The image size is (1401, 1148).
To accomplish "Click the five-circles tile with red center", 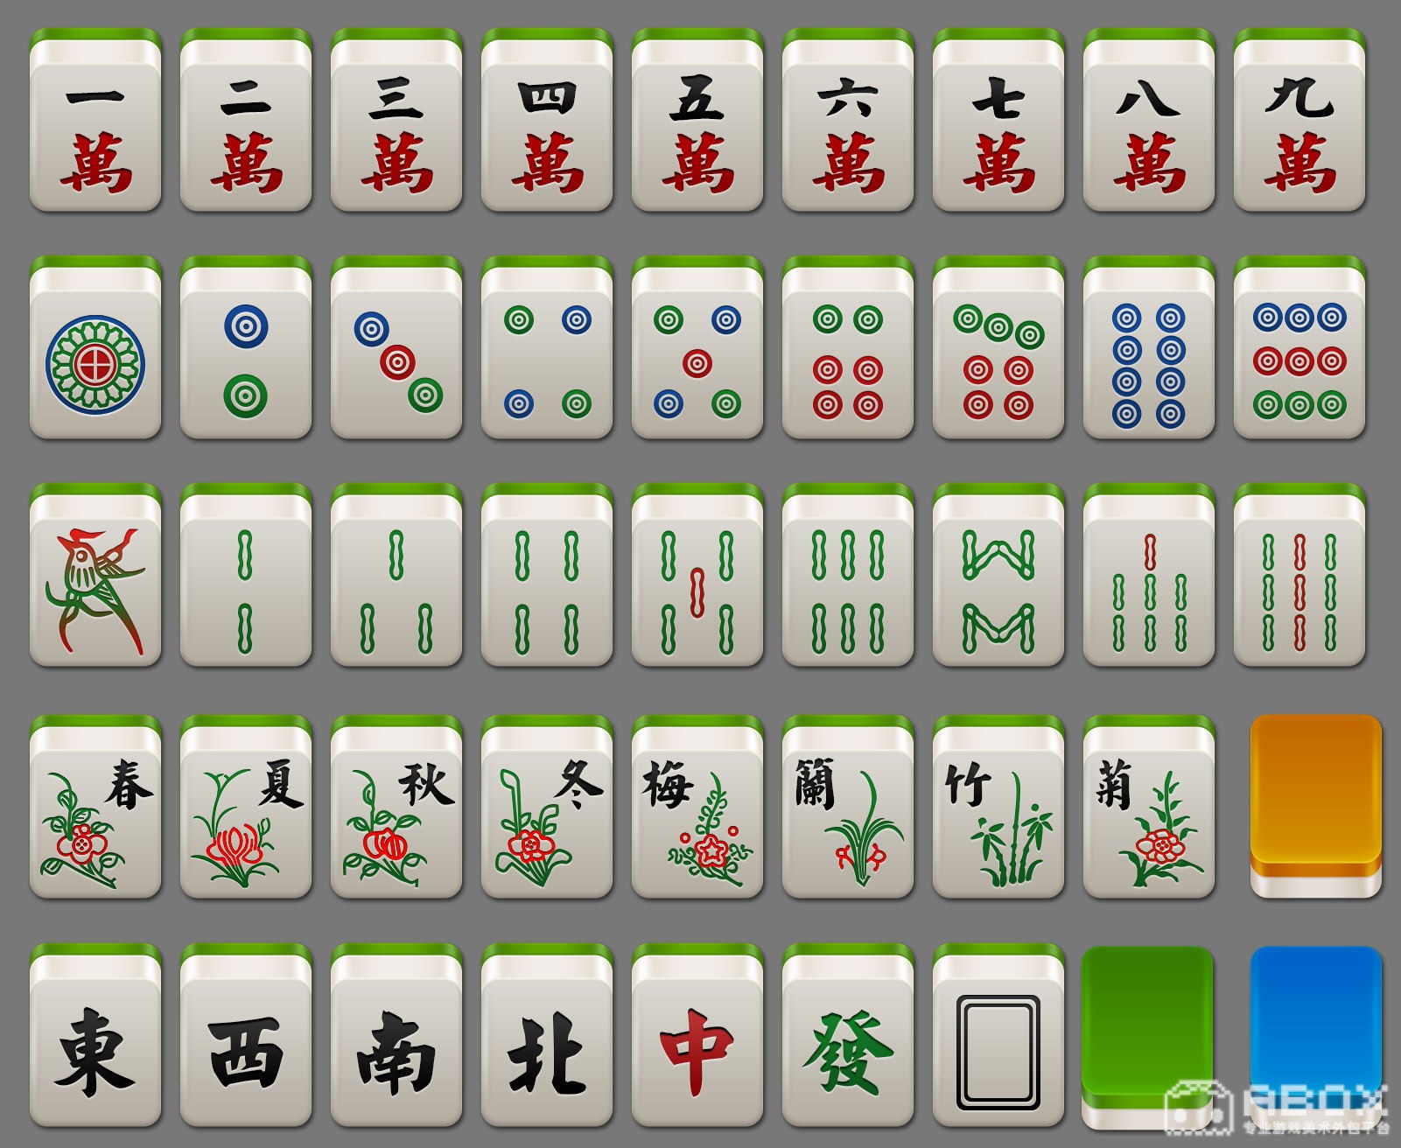I will pos(697,346).
